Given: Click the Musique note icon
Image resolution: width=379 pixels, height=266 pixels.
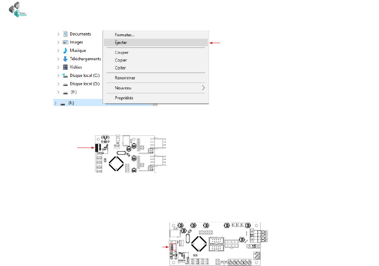Looking at the screenshot, I should point(65,51).
